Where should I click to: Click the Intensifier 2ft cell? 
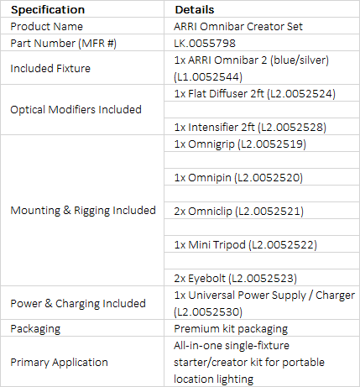262,127
